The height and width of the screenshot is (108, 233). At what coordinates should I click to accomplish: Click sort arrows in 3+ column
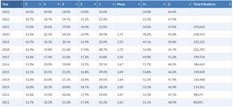[164, 4]
